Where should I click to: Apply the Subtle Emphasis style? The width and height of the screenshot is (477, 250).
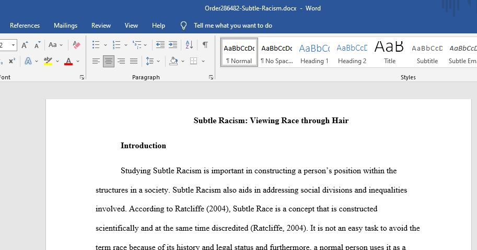[x=462, y=53]
